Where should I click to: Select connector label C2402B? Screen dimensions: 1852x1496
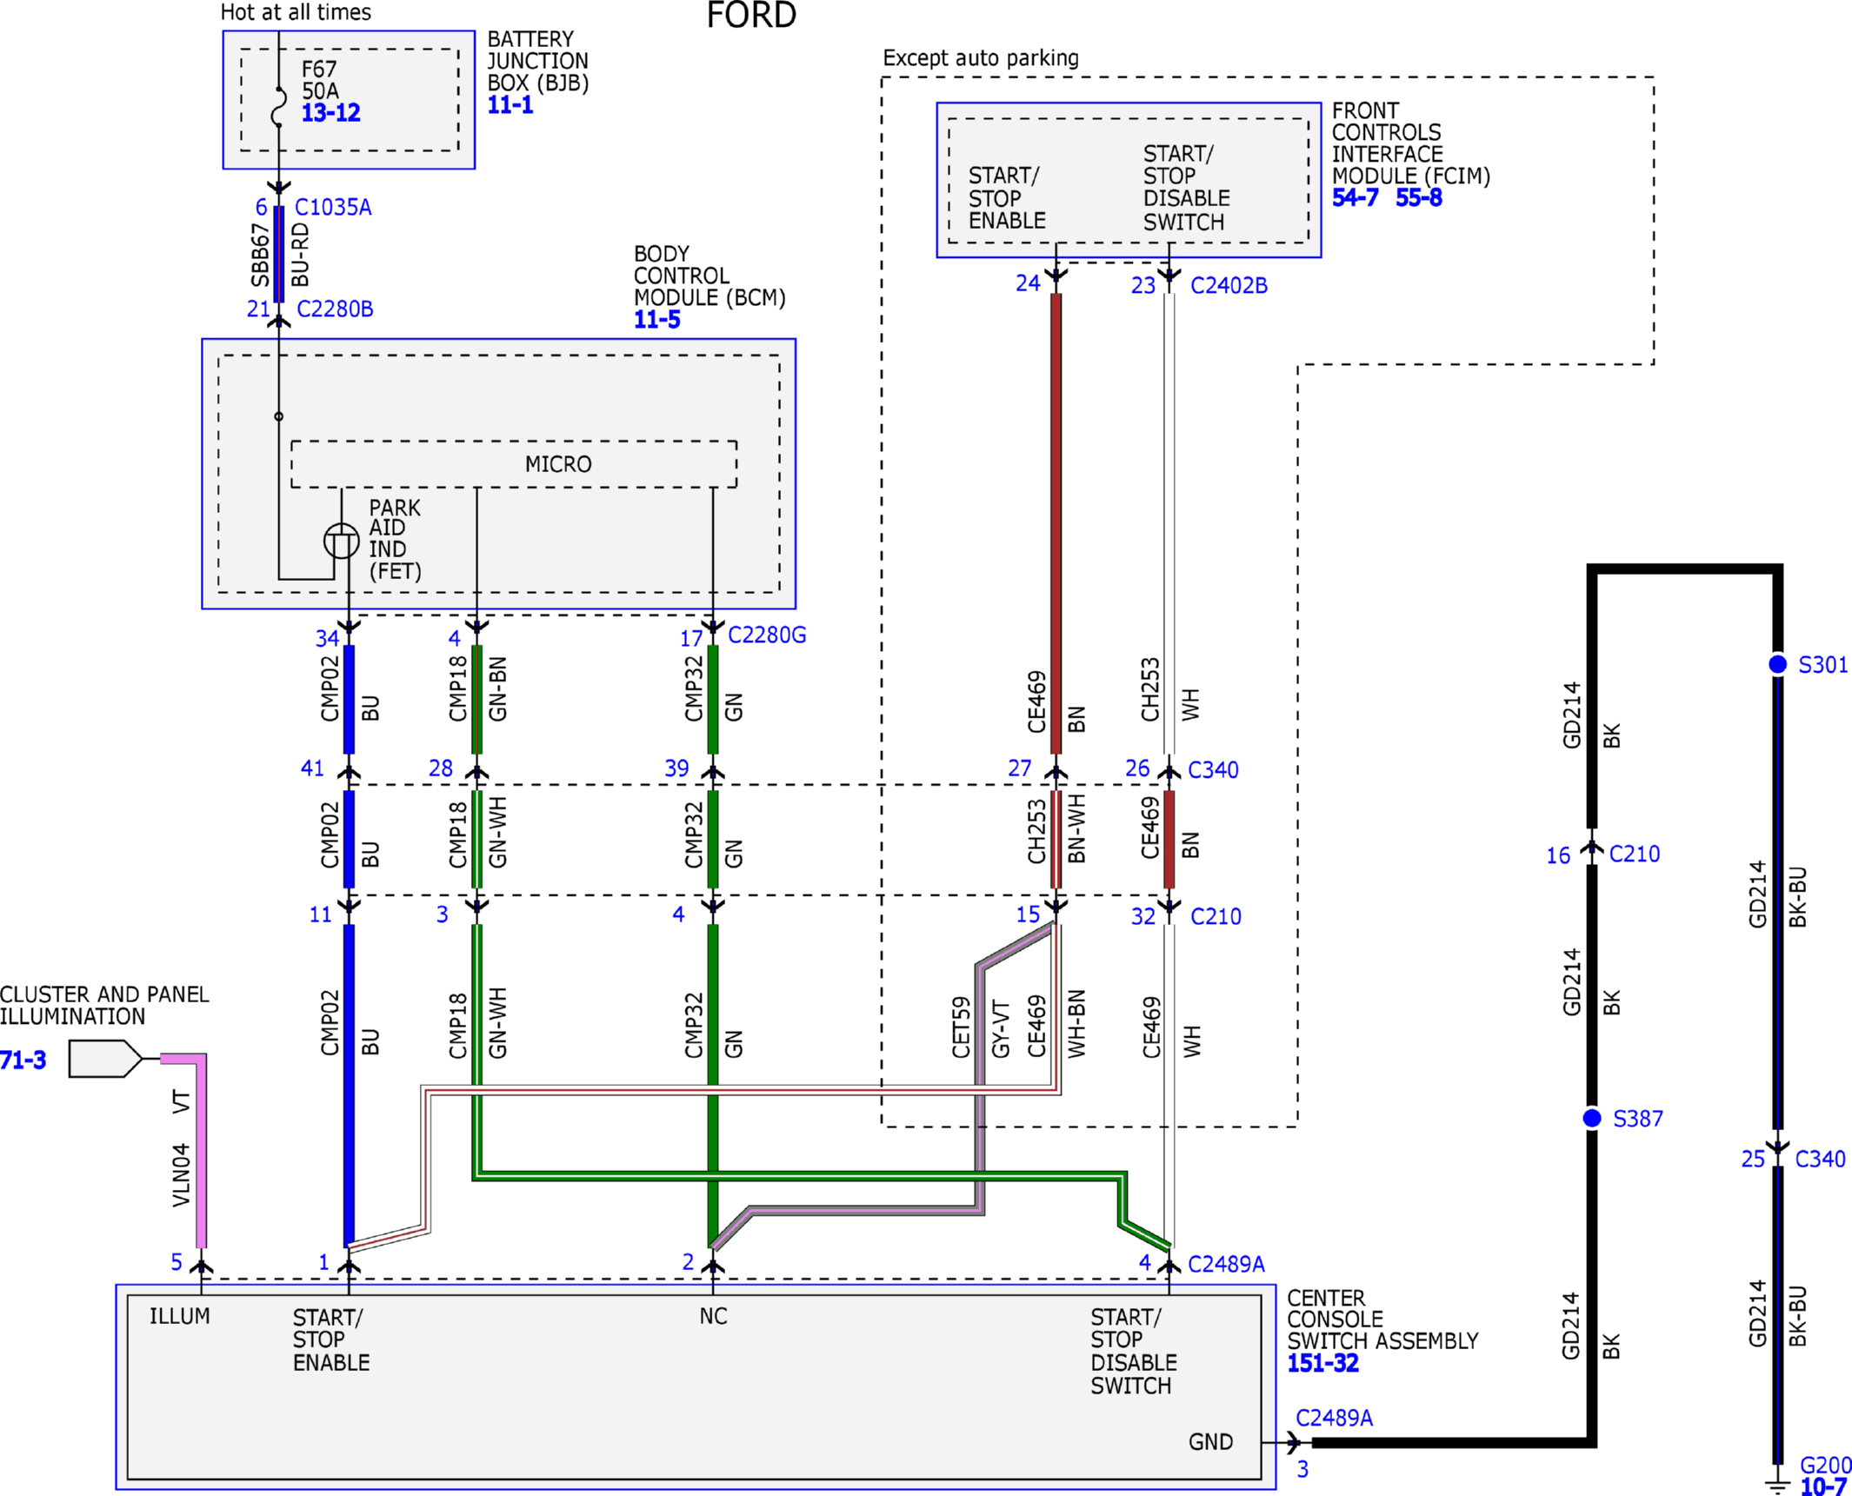tap(1229, 286)
